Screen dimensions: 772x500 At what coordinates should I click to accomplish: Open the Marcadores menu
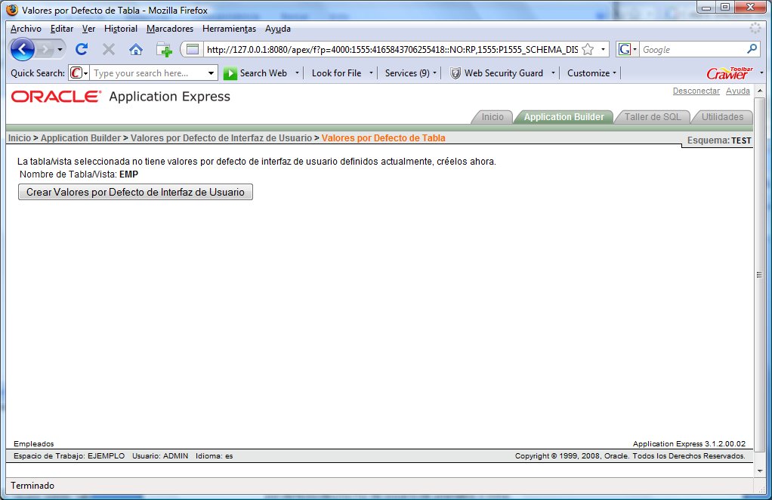[170, 29]
